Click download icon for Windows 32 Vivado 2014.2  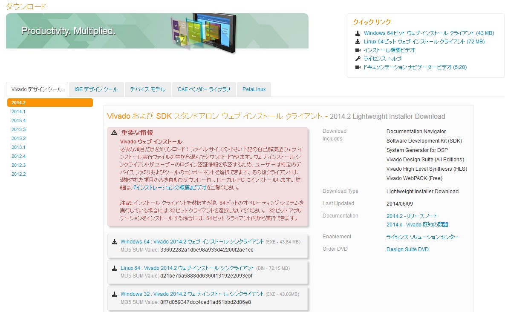(114, 294)
